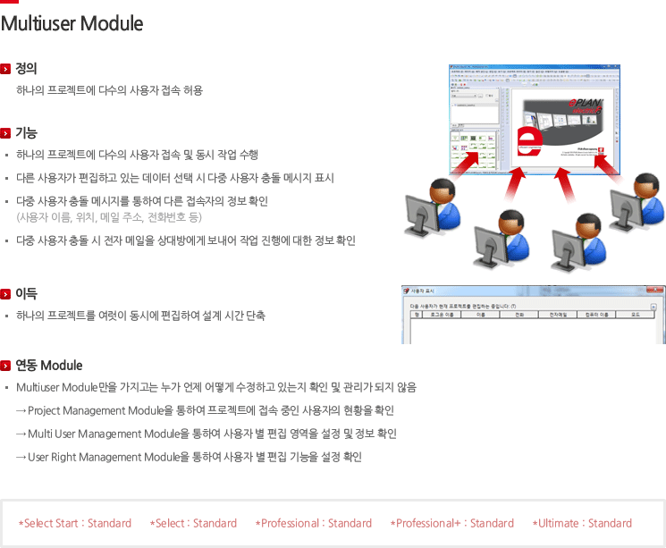Click the big red 'e' logo in EPLAN window
Image resolution: width=666 pixels, height=548 pixels.
pyautogui.click(x=529, y=141)
